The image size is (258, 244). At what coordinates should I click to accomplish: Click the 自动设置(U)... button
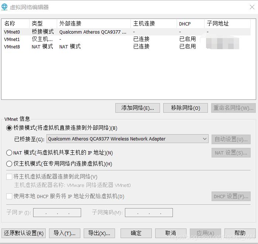coord(231,139)
